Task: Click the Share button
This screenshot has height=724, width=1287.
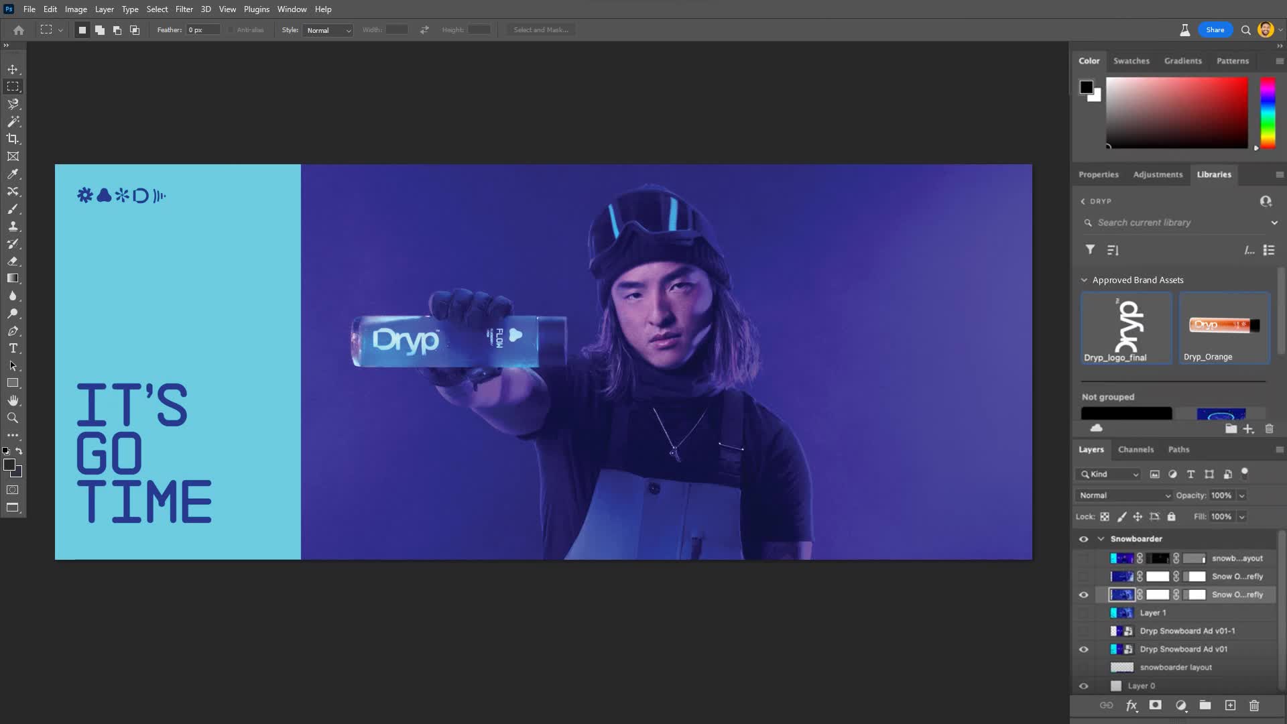Action: pos(1215,29)
